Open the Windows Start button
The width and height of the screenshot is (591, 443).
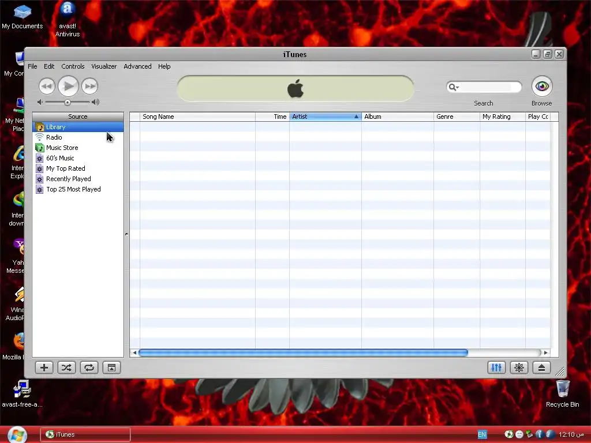coord(17,435)
